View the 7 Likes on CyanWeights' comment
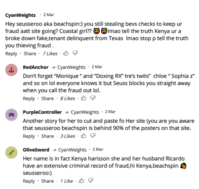199x189 pixels. pyautogui.click(x=50, y=53)
